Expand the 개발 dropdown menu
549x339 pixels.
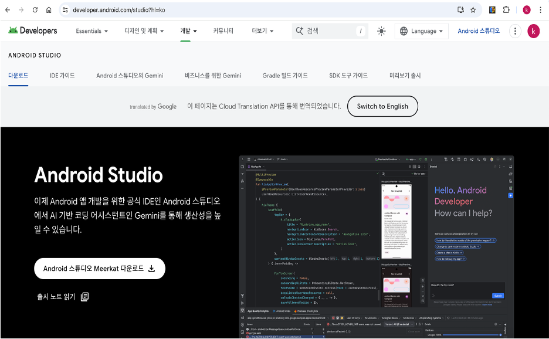click(188, 31)
